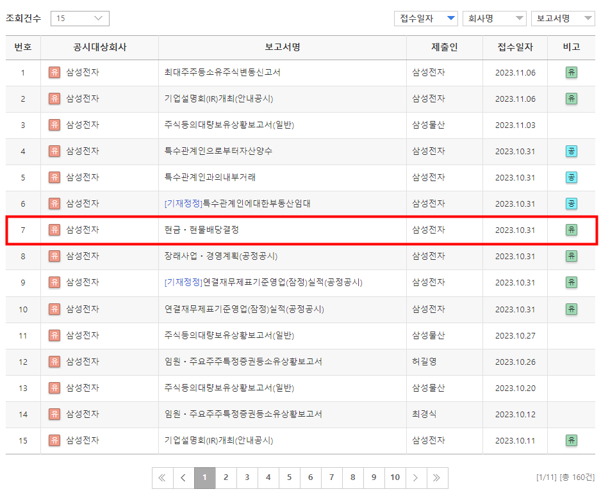
Task: Go to page 6
Action: pos(311,477)
